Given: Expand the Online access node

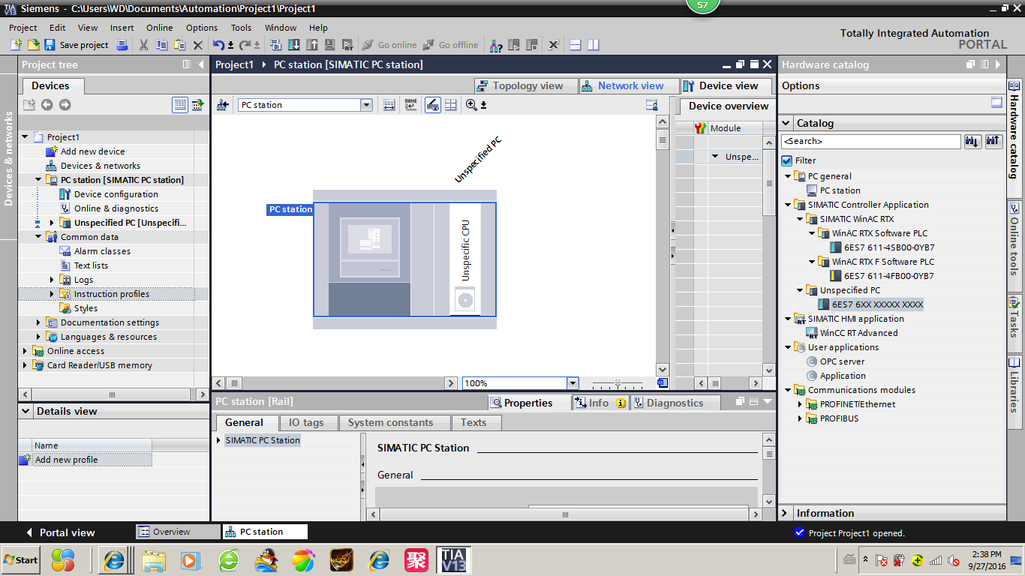Looking at the screenshot, I should [25, 351].
